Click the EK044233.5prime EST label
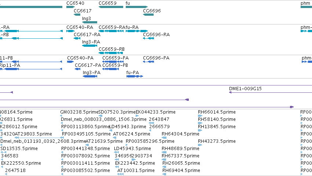 [155, 112]
